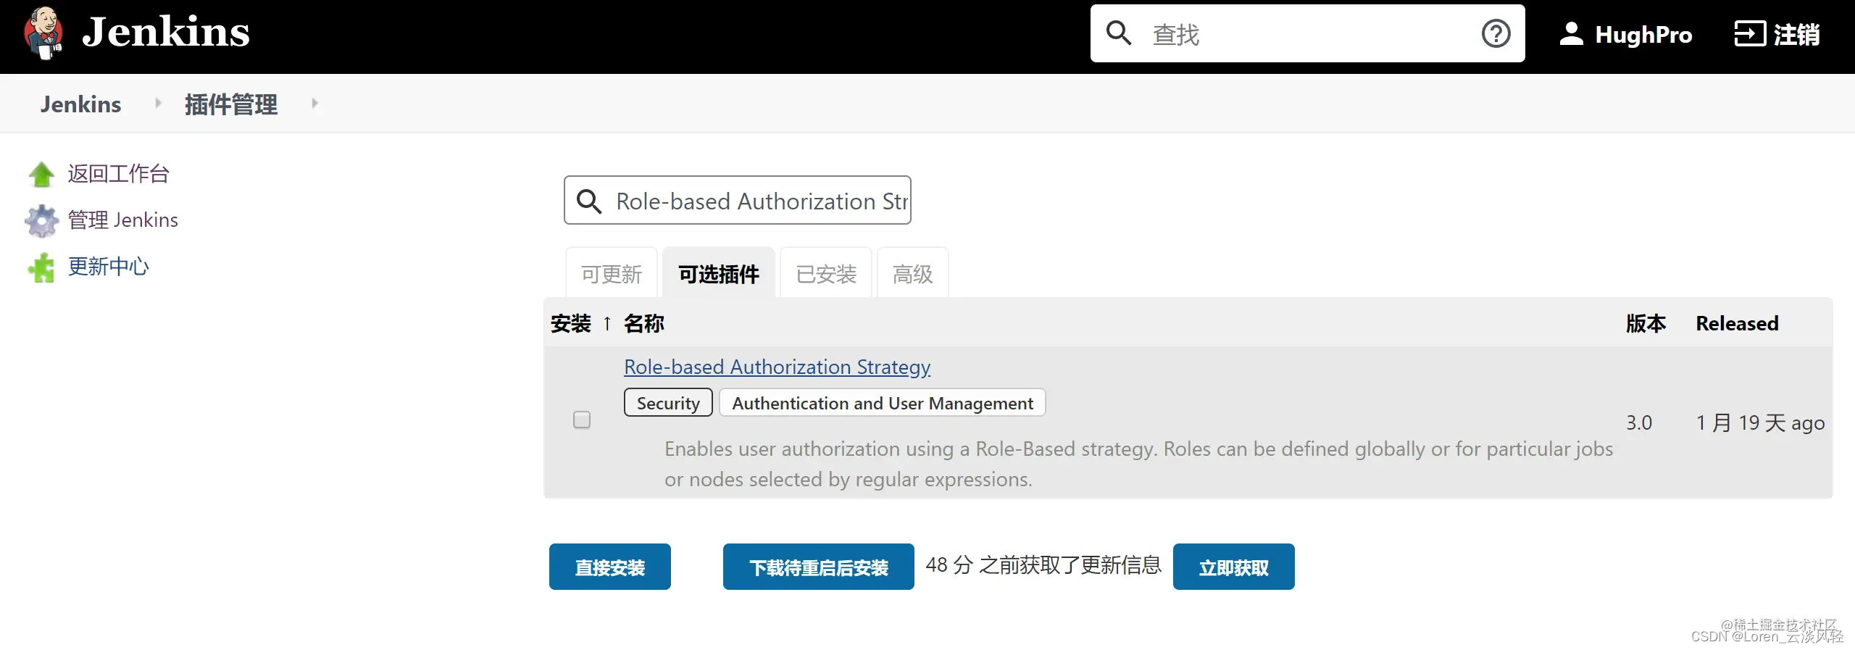
Task: Switch to the 可更新 tab
Action: click(x=612, y=273)
